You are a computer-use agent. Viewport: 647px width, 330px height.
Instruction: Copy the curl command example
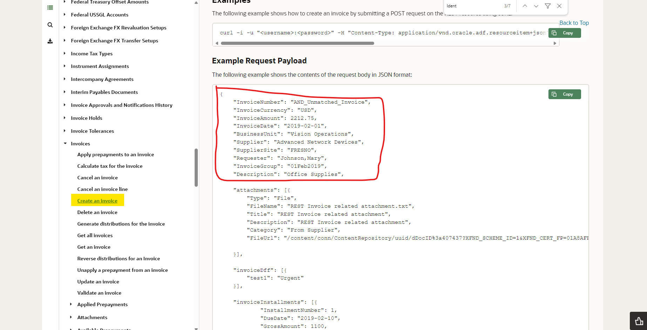tap(565, 33)
